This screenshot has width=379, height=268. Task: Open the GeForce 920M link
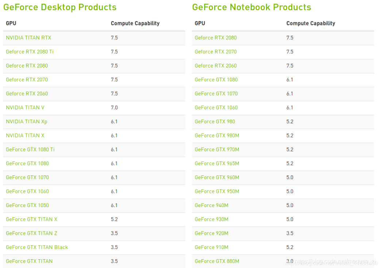pyautogui.click(x=212, y=233)
